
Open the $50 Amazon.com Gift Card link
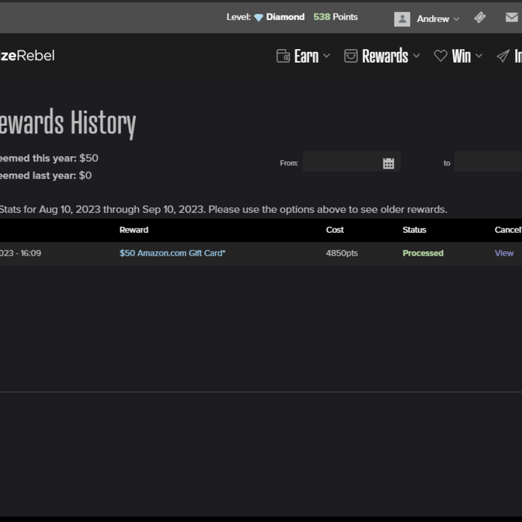[x=173, y=253]
